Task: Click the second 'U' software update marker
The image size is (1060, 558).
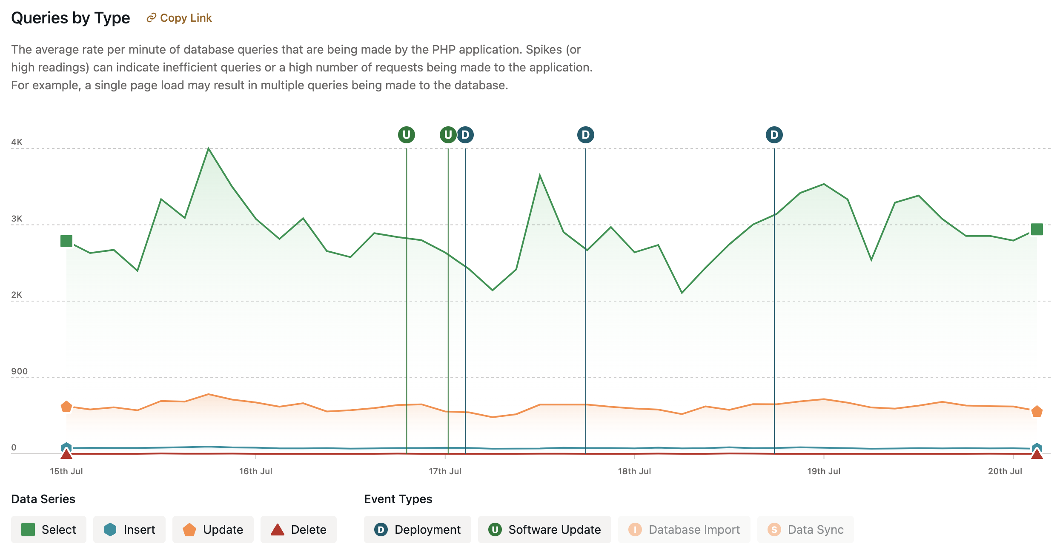Action: [447, 134]
